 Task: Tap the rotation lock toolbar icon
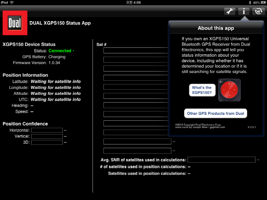point(258,11)
